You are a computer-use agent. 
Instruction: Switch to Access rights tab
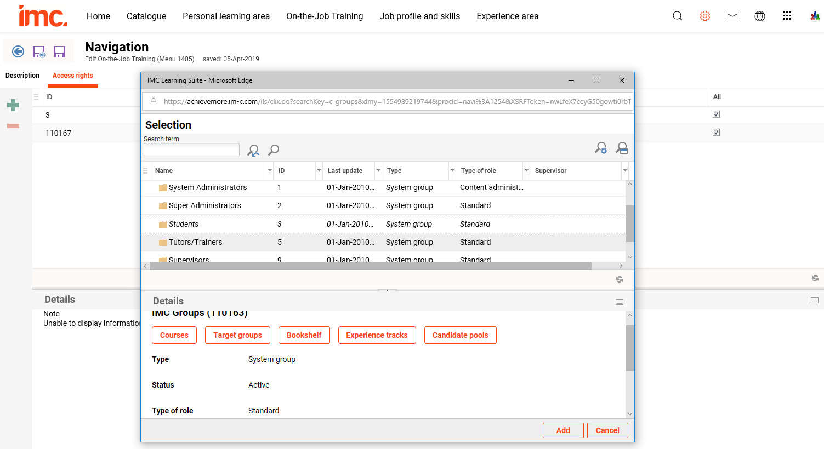coord(73,76)
